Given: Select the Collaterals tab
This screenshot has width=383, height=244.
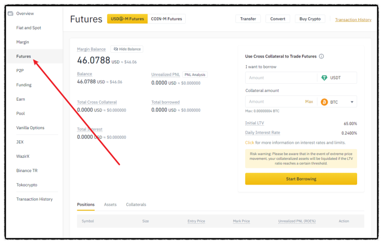Looking at the screenshot, I should 136,205.
